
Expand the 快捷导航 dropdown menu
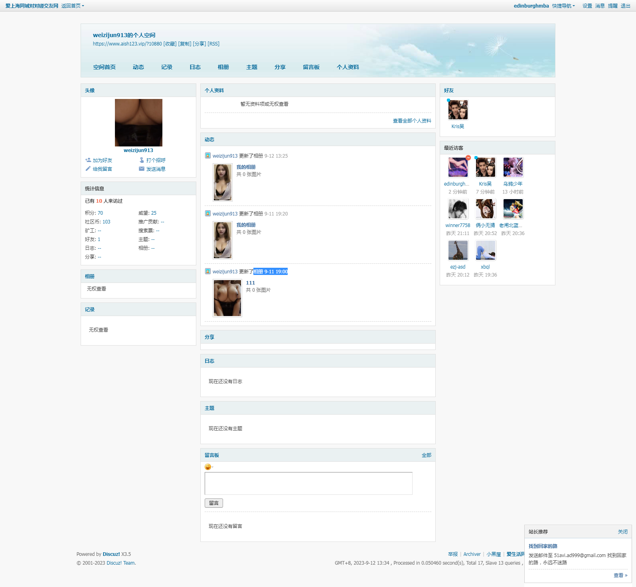tap(563, 6)
